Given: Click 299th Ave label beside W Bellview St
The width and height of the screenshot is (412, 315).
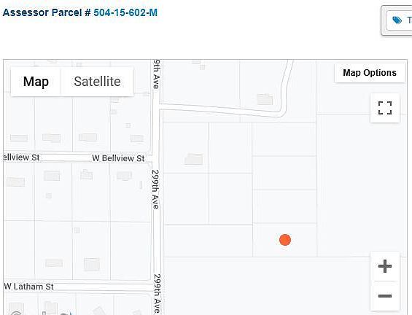Looking at the screenshot, I should tap(155, 190).
